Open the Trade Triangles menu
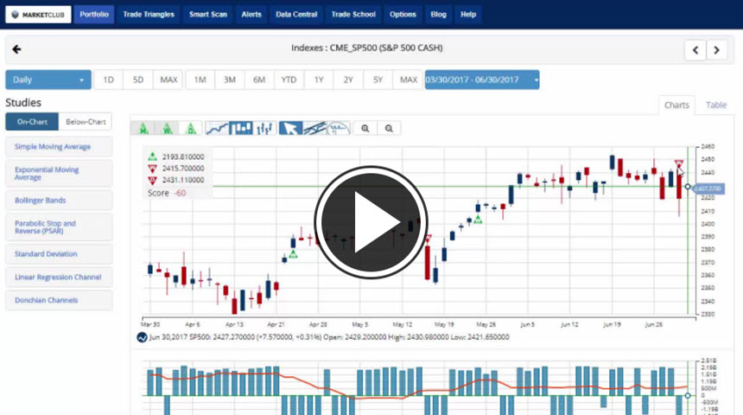743x415 pixels. [148, 15]
